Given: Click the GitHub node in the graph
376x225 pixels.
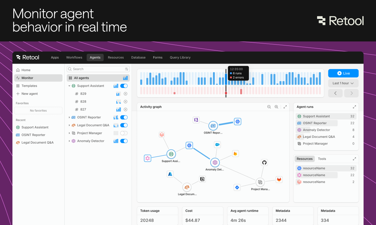Looking at the screenshot, I should point(264,162).
